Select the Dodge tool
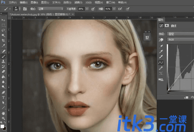 tap(3, 87)
